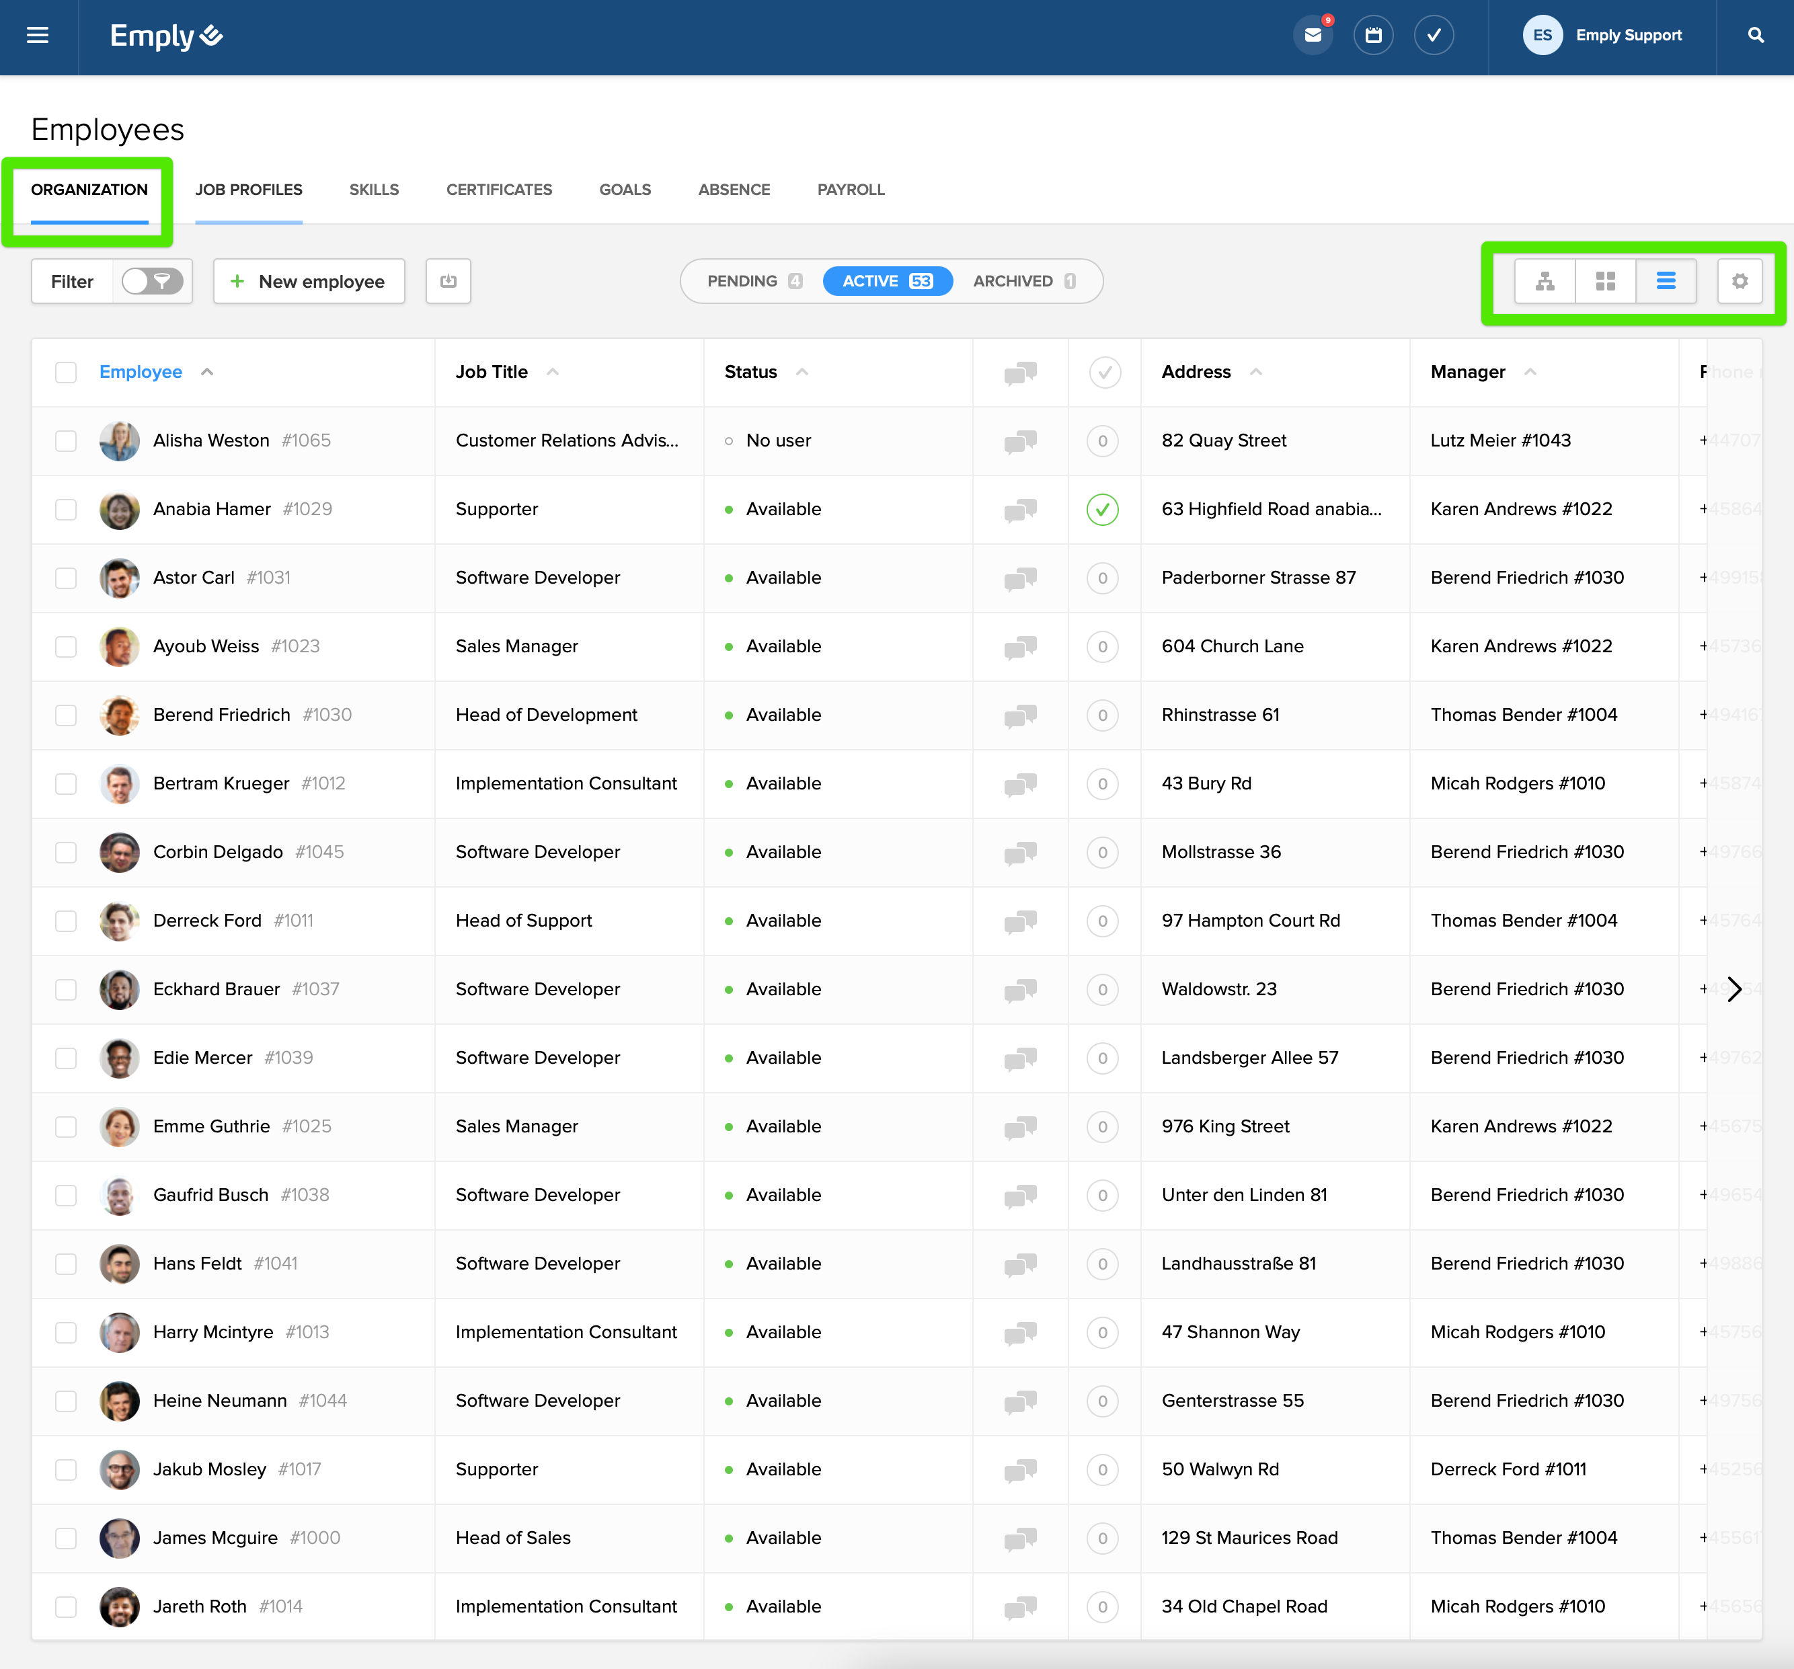Viewport: 1794px width, 1669px height.
Task: Open table settings gear icon
Action: coord(1739,280)
